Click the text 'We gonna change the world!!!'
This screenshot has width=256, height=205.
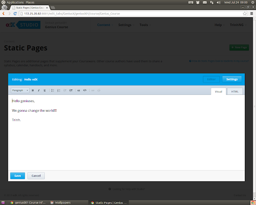coord(34,111)
